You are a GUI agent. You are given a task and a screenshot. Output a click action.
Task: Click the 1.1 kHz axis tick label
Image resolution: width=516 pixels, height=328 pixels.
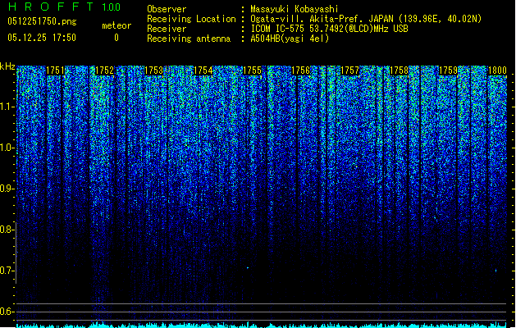point(7,107)
